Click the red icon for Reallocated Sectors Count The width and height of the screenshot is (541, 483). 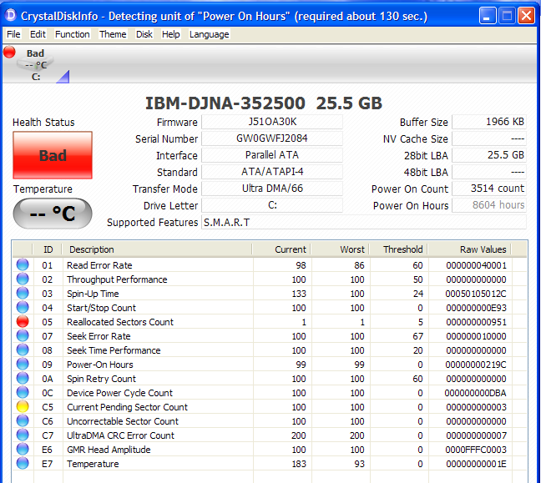(23, 321)
